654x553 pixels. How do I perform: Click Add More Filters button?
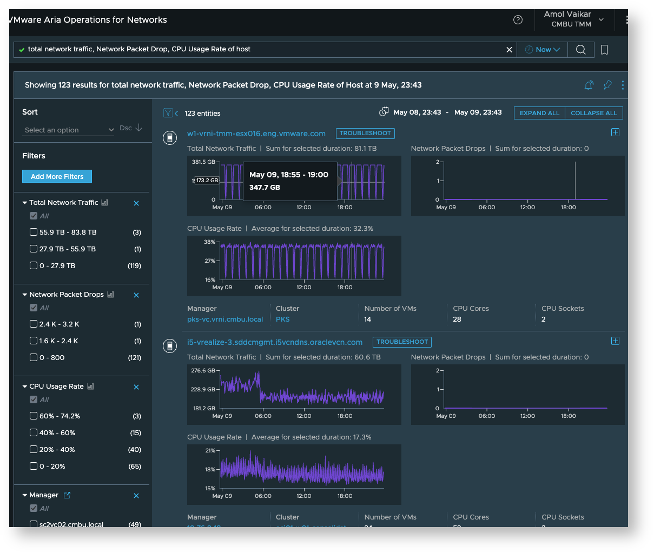pos(57,176)
